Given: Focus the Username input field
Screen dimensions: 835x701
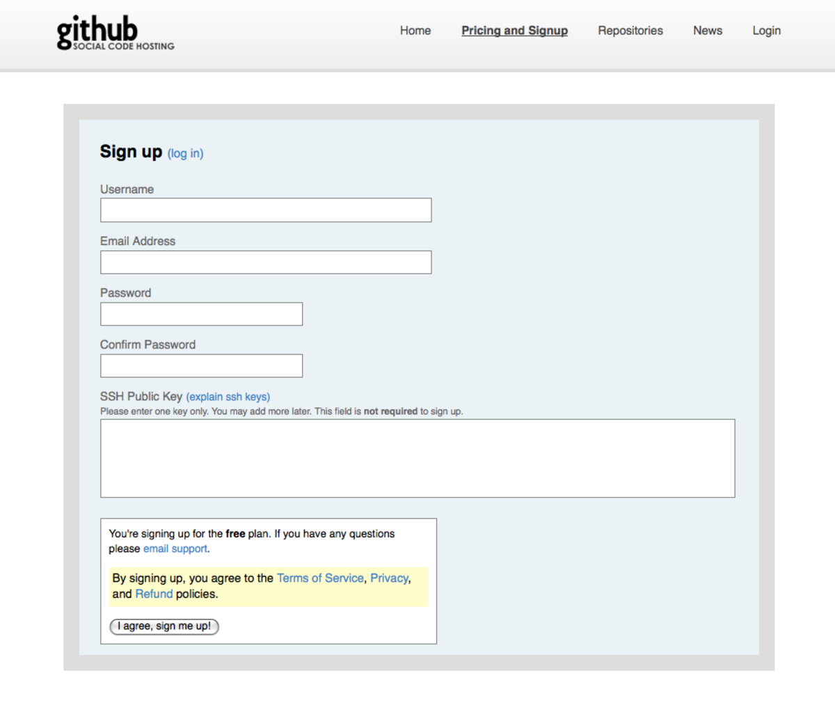Looking at the screenshot, I should pyautogui.click(x=266, y=210).
